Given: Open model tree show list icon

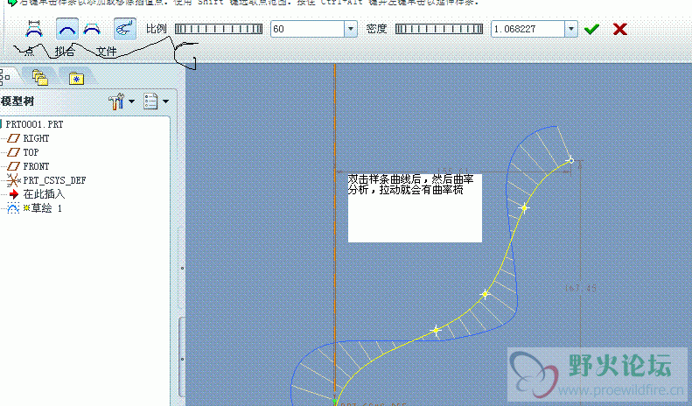Looking at the screenshot, I should pos(150,101).
